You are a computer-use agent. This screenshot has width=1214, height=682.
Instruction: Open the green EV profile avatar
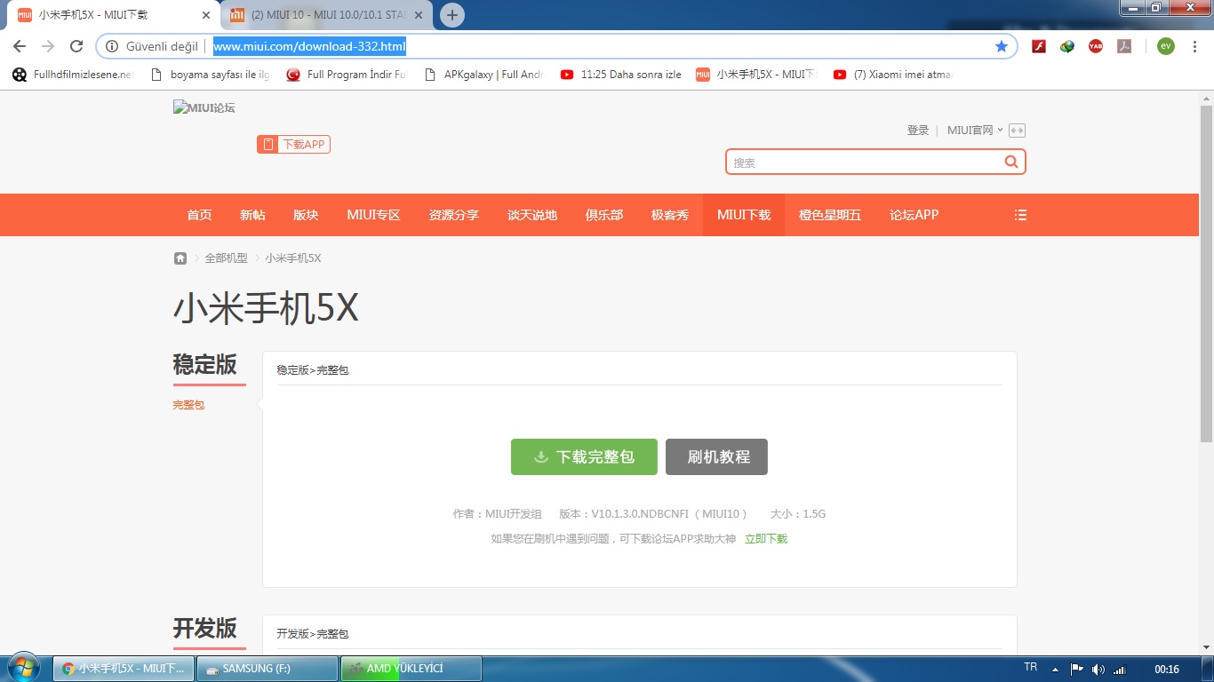tap(1166, 46)
